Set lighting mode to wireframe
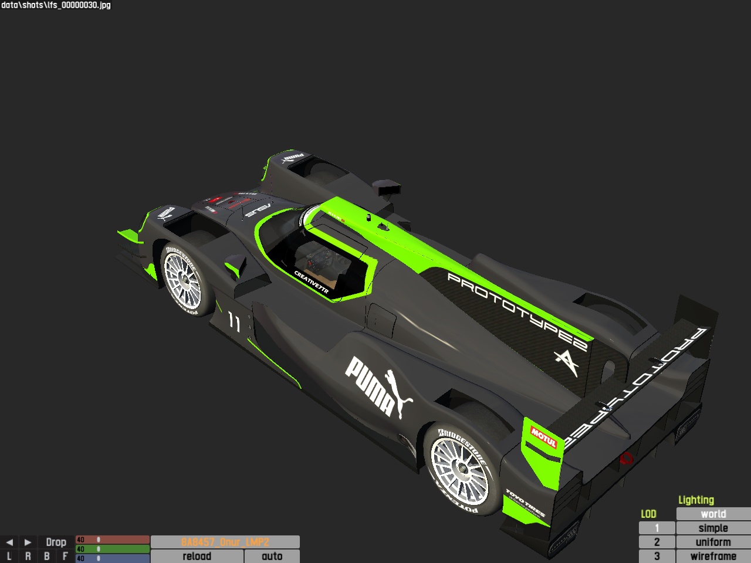Image resolution: width=751 pixels, height=563 pixels. coord(713,556)
